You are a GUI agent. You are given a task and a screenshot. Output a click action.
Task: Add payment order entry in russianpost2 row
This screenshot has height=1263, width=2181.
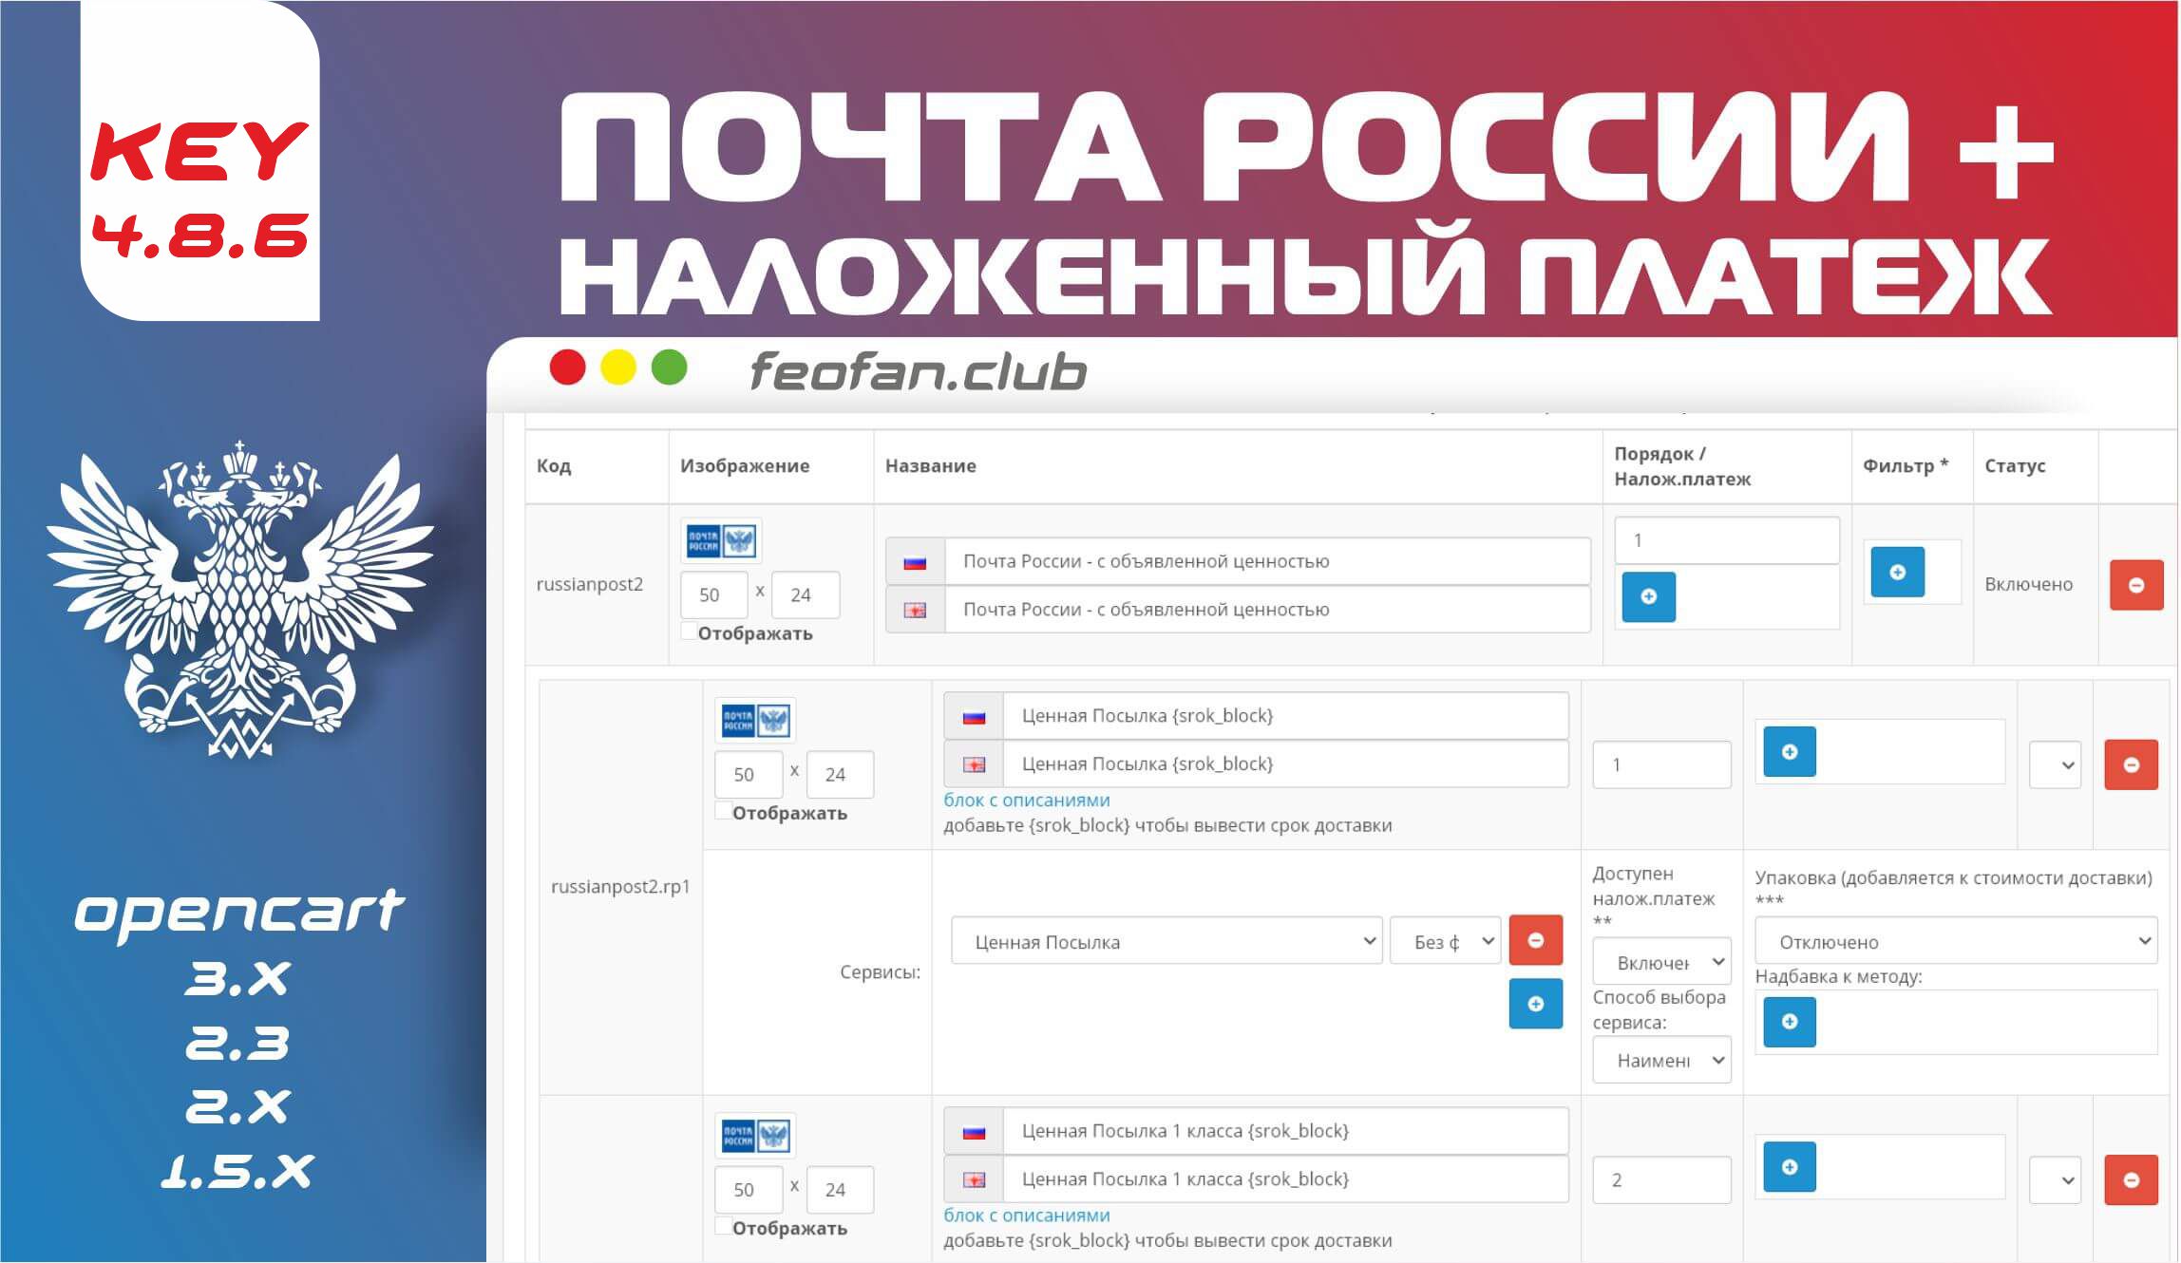1649,596
